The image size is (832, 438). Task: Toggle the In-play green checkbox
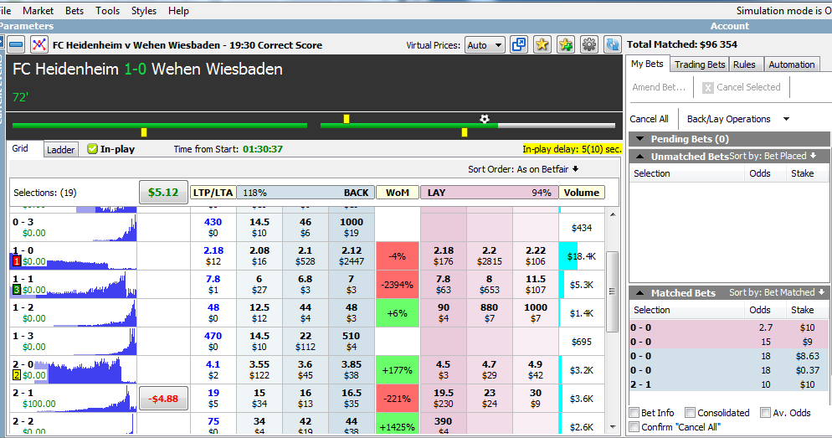(92, 149)
